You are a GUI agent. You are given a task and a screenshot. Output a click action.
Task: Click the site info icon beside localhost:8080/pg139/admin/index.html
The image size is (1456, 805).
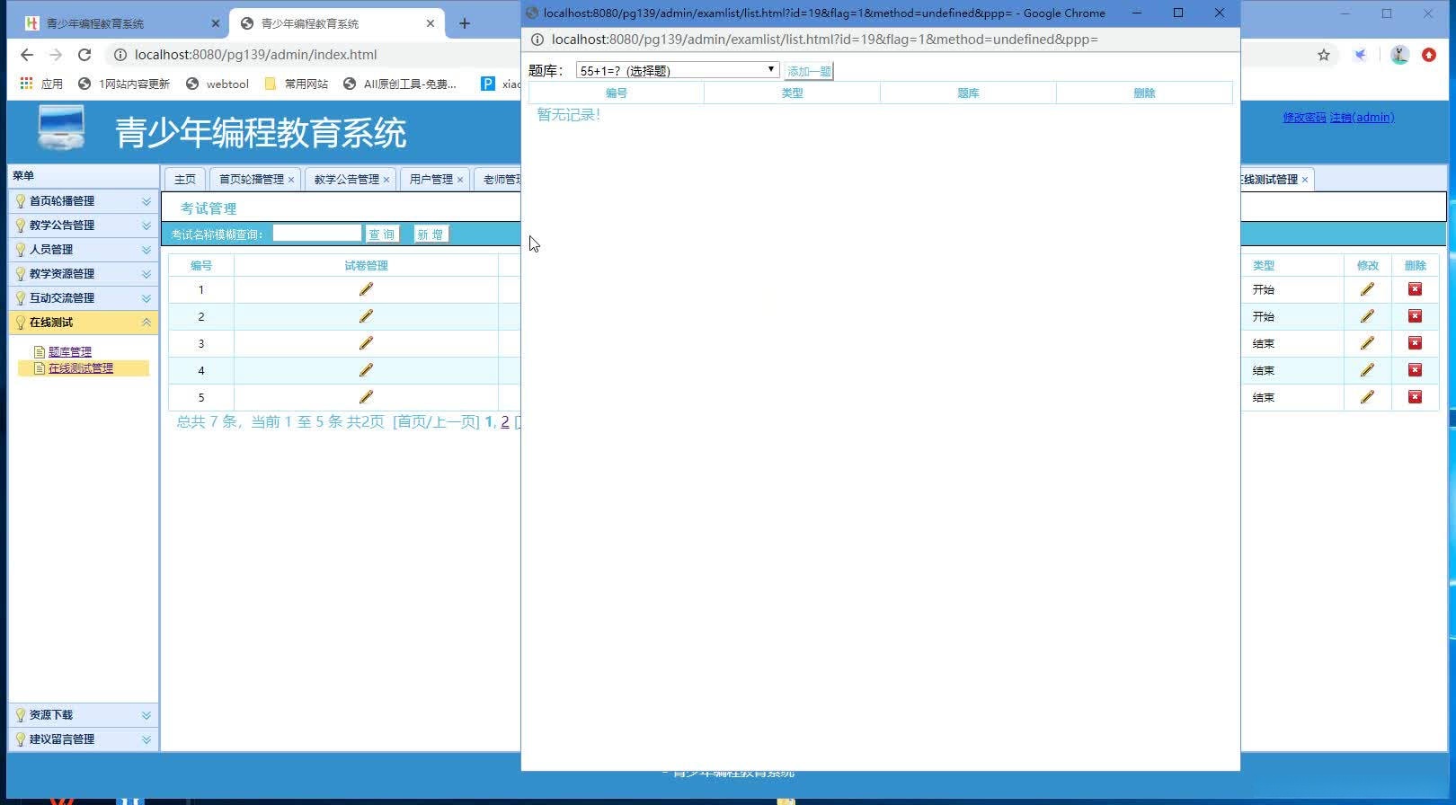tap(120, 55)
